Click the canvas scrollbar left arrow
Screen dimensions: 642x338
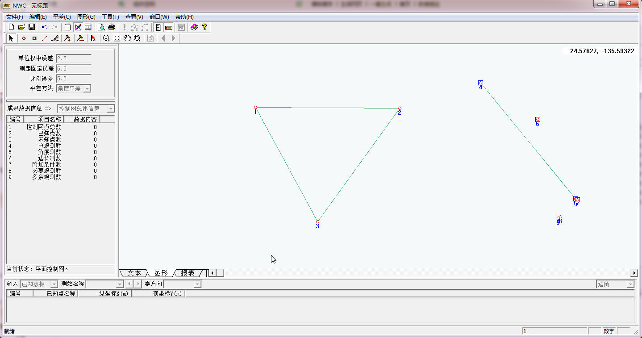213,273
